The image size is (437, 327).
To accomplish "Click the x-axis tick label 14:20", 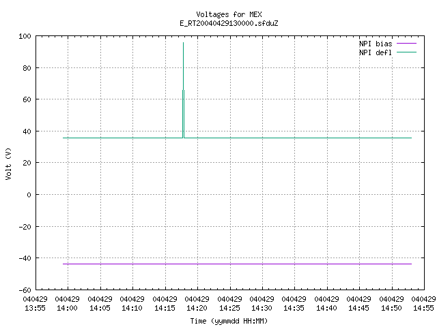I will tap(197, 308).
